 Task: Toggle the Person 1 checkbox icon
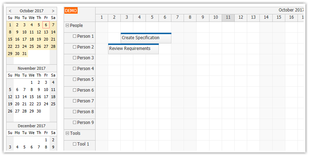pyautogui.click(x=74, y=36)
